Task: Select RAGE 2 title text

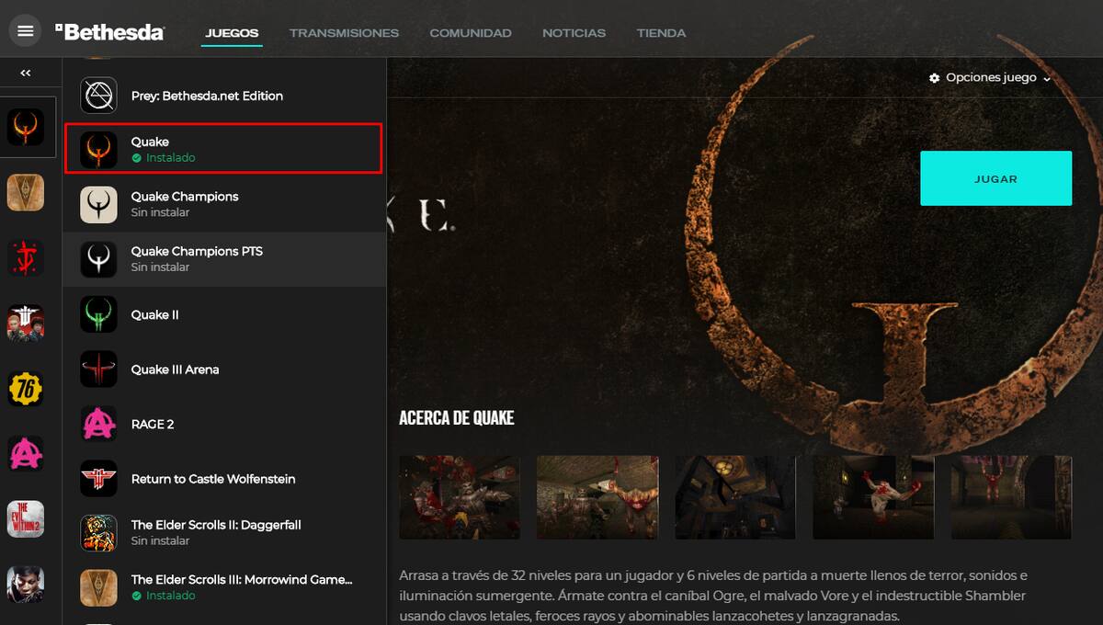Action: [x=153, y=424]
